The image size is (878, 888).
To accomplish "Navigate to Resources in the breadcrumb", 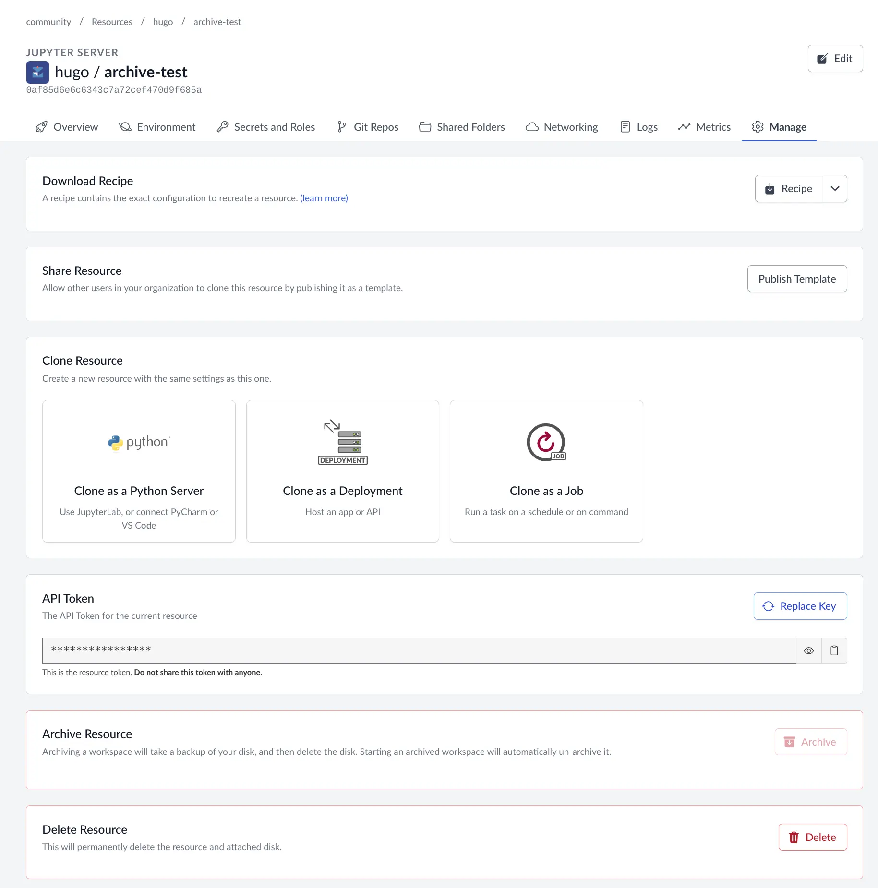I will [112, 22].
